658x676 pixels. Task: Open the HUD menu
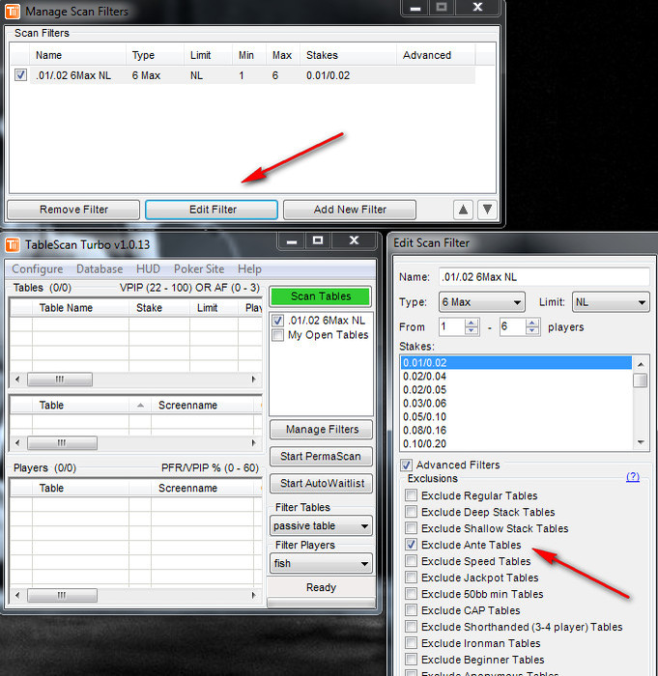point(148,269)
